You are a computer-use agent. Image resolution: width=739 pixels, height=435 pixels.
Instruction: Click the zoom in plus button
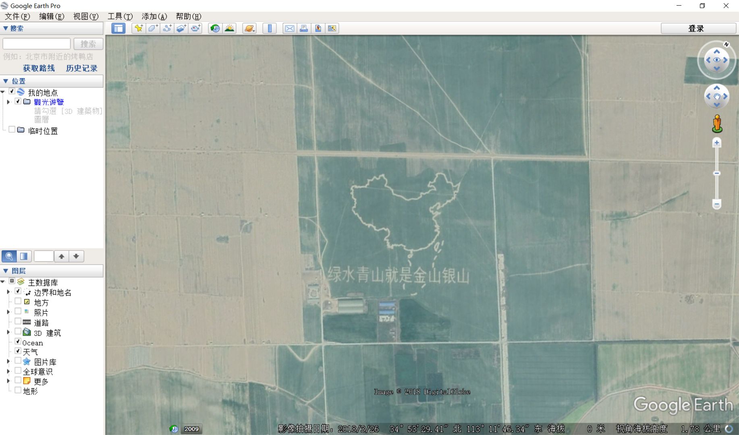point(717,143)
